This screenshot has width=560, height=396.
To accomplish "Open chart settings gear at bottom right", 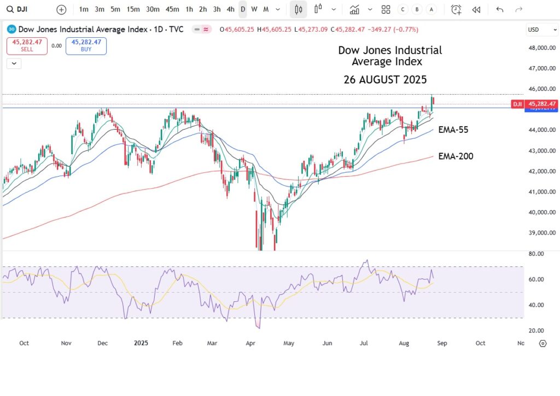I will (x=543, y=343).
